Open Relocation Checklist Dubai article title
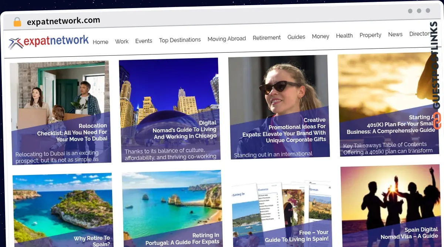This screenshot has width=444, height=247. (x=72, y=132)
